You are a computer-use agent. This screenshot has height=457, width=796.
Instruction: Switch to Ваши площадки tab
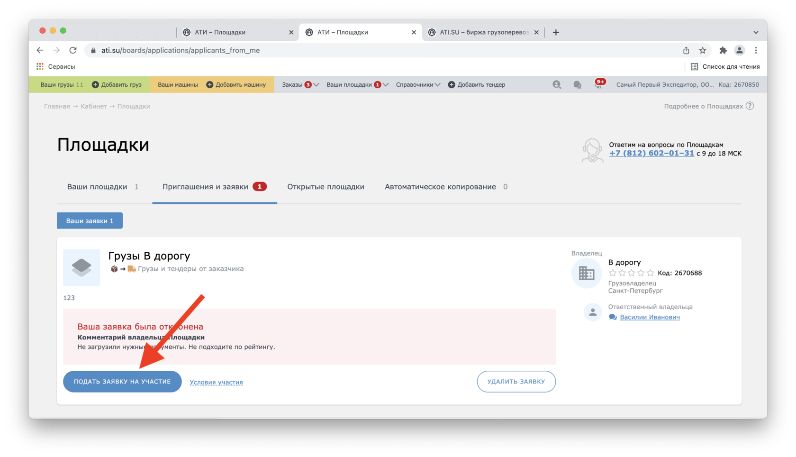coord(103,187)
